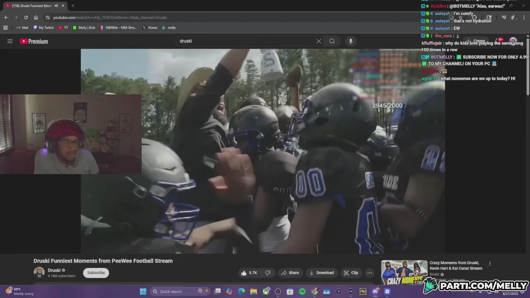Open Mail bookmark
The image size is (530, 298).
(22, 28)
